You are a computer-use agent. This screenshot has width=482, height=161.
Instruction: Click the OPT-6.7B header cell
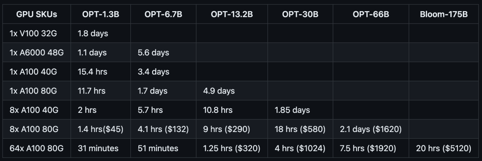163,14
